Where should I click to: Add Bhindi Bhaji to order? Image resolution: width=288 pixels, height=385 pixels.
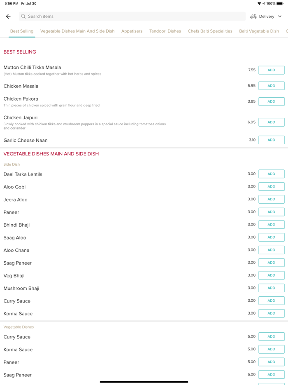coord(271,225)
